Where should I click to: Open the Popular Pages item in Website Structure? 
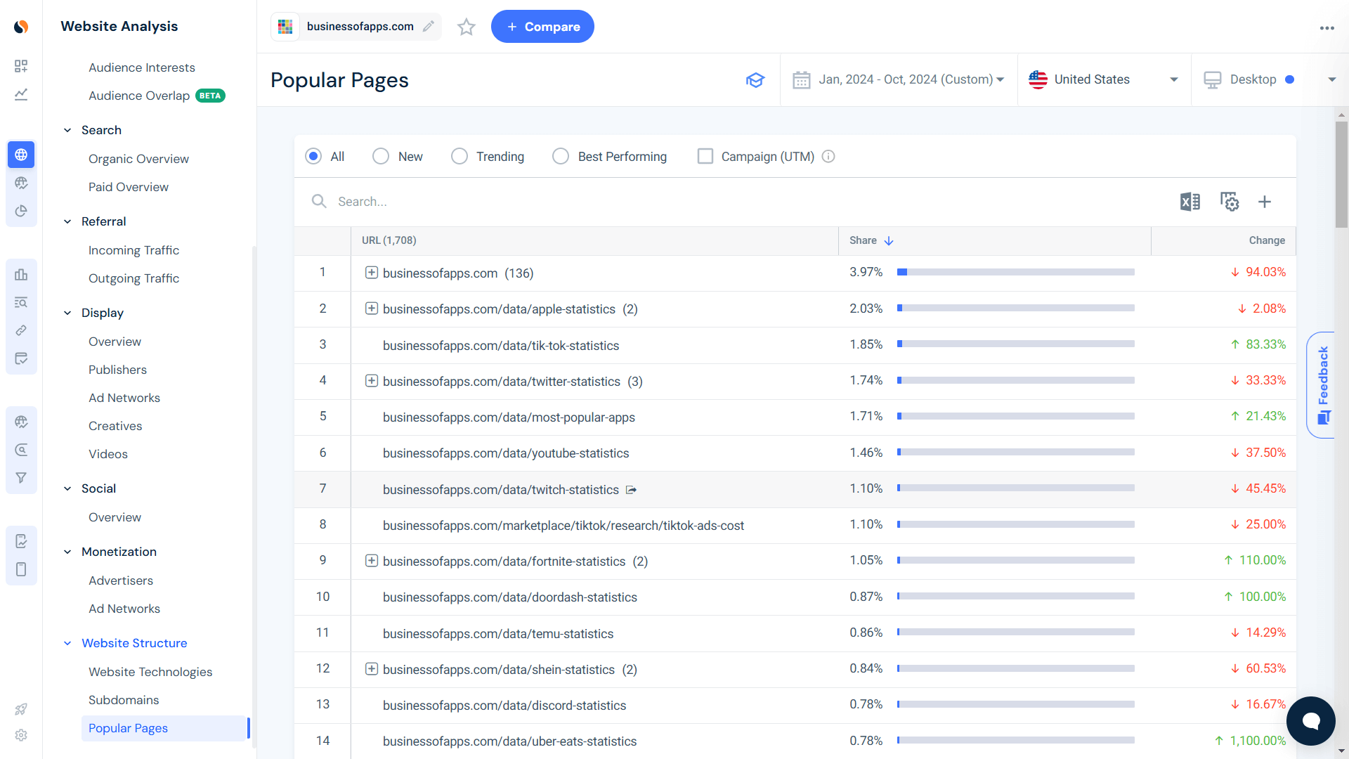click(128, 728)
